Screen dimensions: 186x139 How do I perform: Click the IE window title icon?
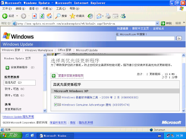(2, 3)
